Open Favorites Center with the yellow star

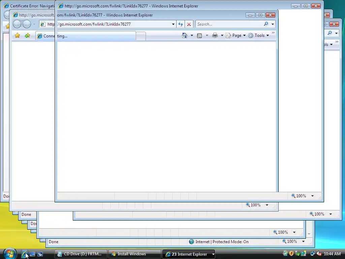tap(18, 35)
